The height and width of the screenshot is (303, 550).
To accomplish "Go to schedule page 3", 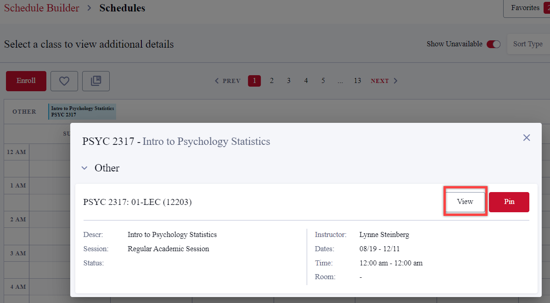I will 289,81.
